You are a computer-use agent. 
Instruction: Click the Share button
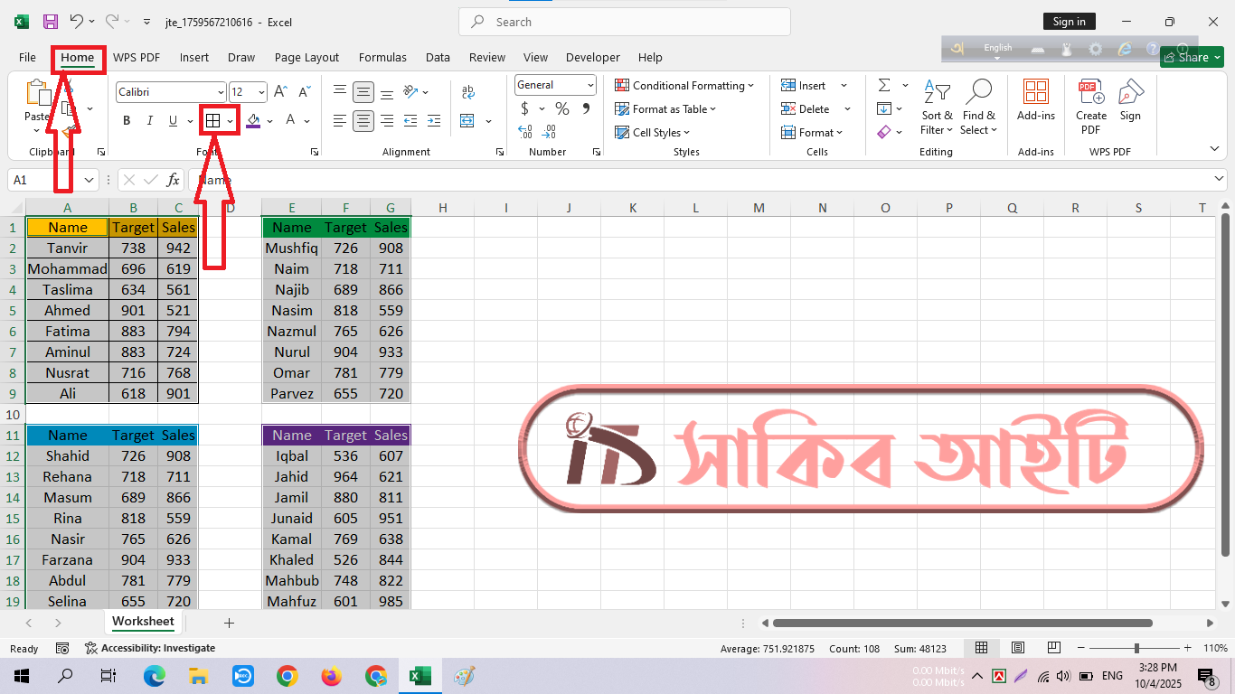1192,57
